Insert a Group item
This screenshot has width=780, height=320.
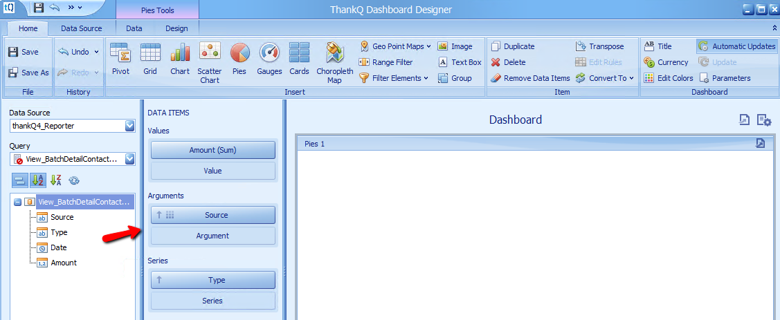point(455,78)
